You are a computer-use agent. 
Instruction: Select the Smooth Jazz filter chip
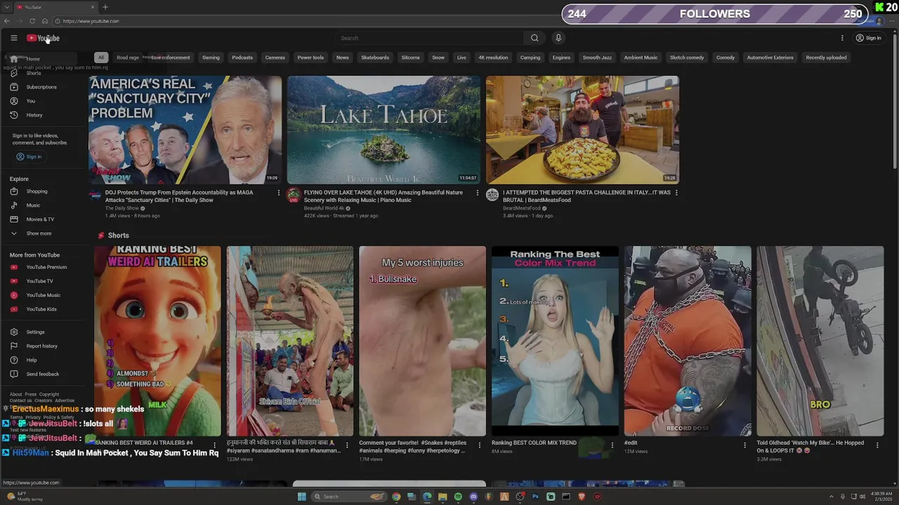597,58
